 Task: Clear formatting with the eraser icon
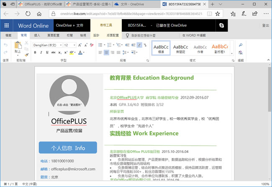92,45
